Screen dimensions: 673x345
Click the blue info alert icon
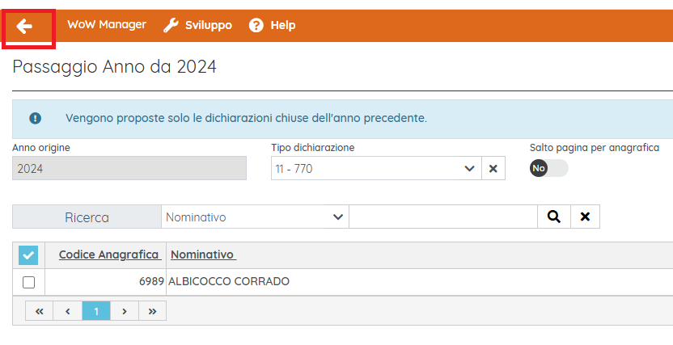click(36, 118)
